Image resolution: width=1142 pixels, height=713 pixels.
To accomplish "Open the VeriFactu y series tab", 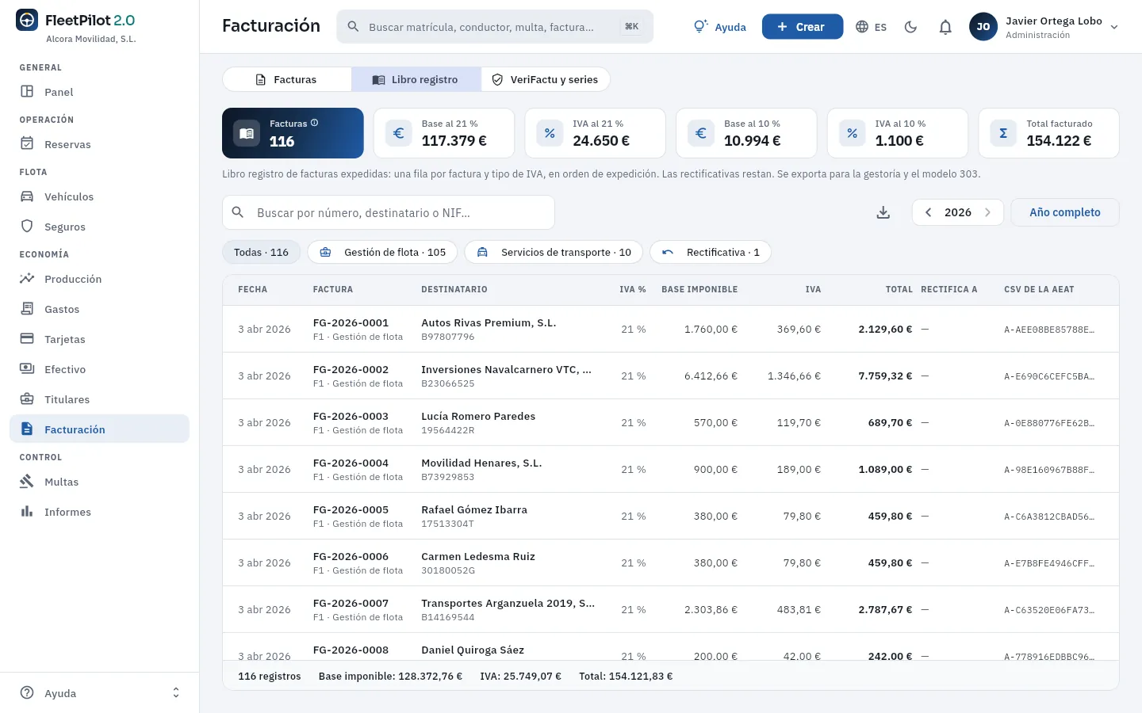I will 546,79.
